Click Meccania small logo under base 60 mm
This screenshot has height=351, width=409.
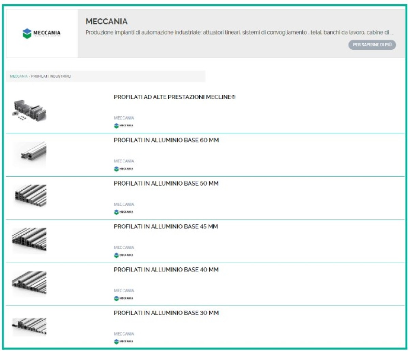(123, 169)
